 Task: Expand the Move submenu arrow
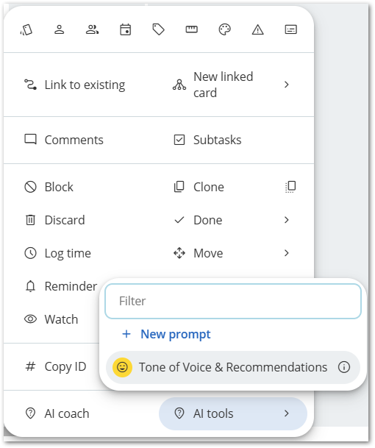pos(287,253)
